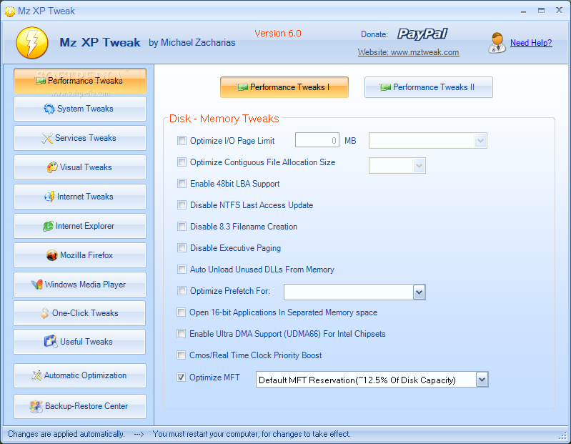571x444 pixels.
Task: Enable 48bit LBA Support checkbox
Action: pos(182,184)
